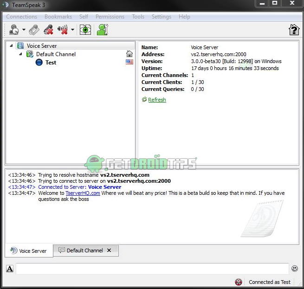
Task: Click the Disconnect plug toolbar icon
Action: [x=34, y=30]
